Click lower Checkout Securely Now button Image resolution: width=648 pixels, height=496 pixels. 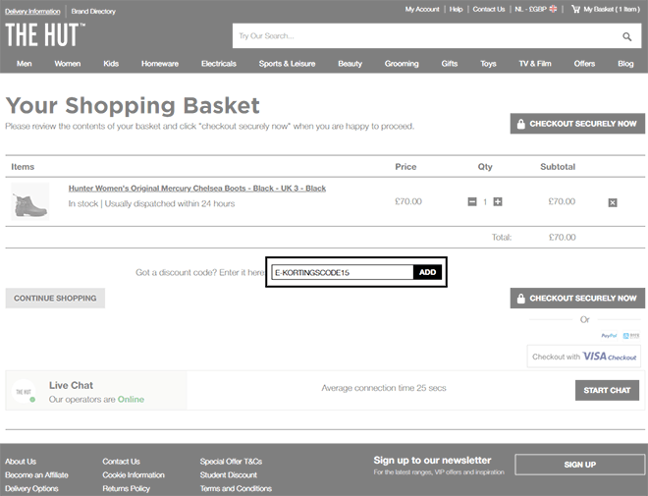(577, 298)
